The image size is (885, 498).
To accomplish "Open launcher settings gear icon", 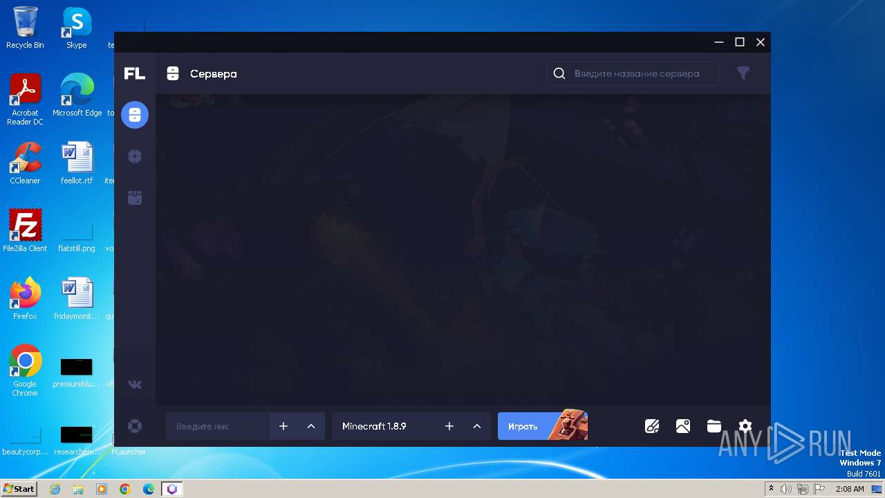I will tap(745, 426).
